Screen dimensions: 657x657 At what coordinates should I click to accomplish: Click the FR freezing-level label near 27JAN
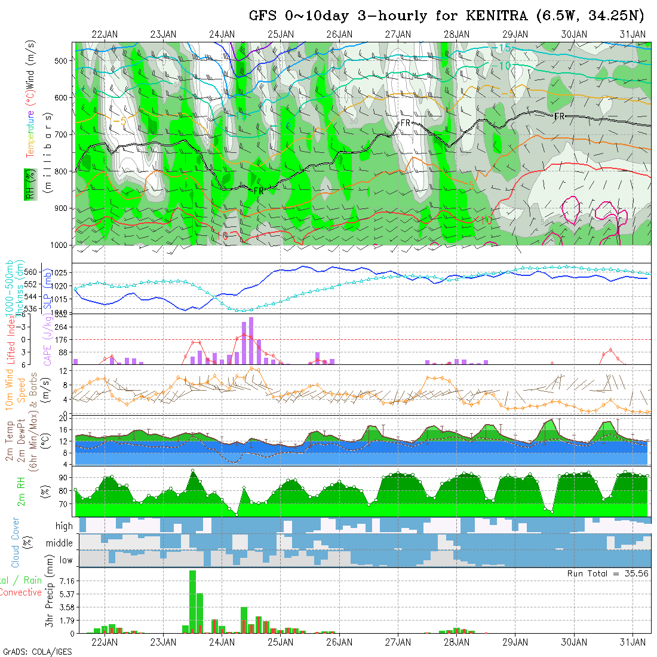click(x=406, y=123)
